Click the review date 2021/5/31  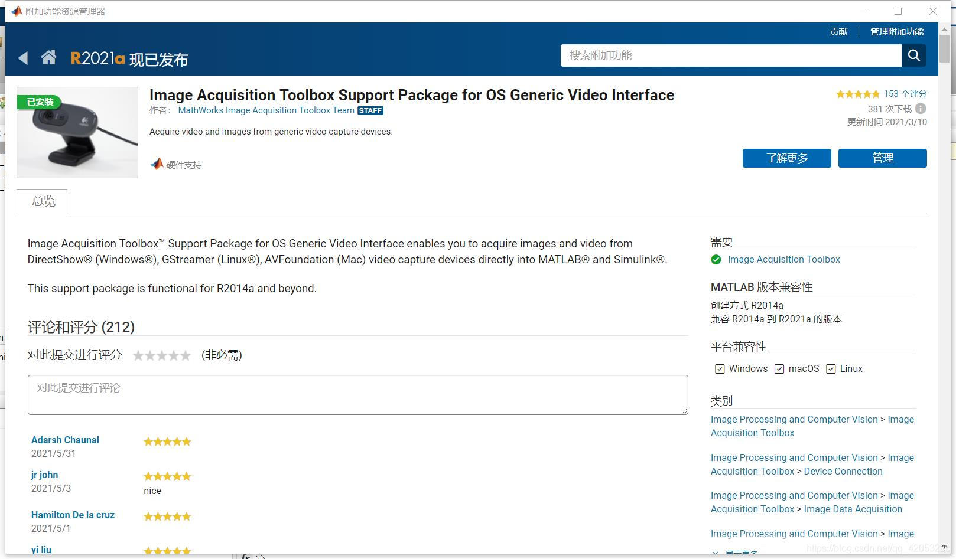click(x=54, y=454)
